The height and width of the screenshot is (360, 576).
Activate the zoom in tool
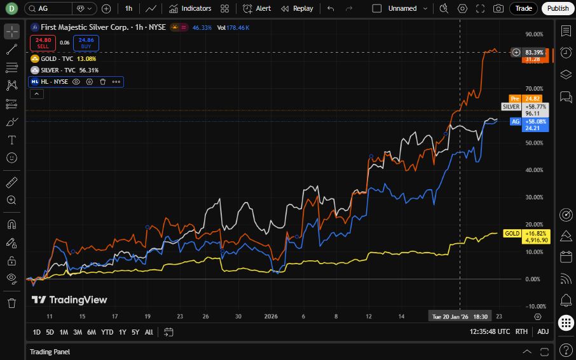11,200
